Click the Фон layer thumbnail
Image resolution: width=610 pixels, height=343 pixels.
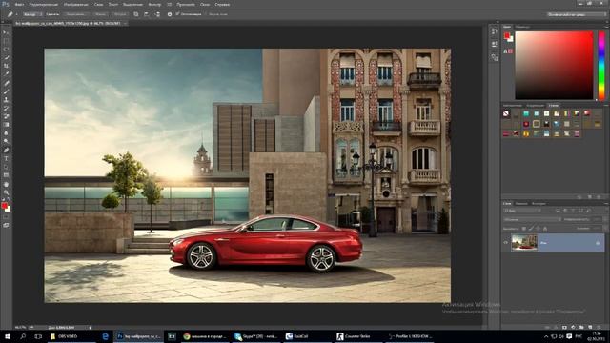coord(524,243)
